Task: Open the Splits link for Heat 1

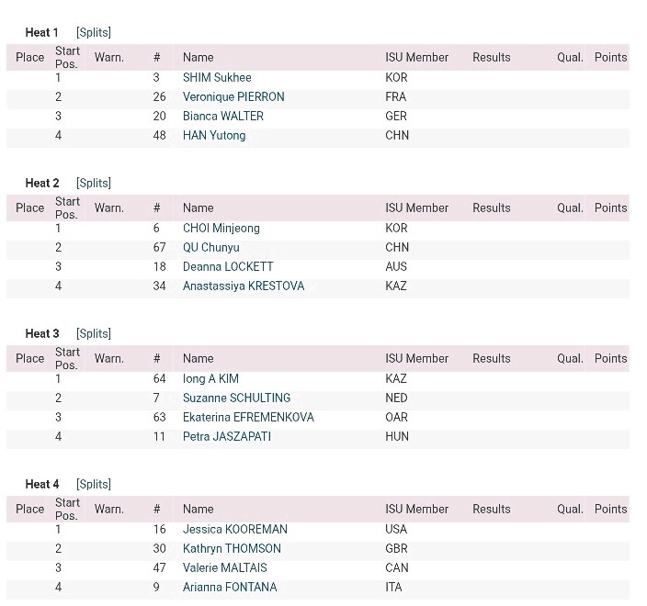Action: pos(94,32)
